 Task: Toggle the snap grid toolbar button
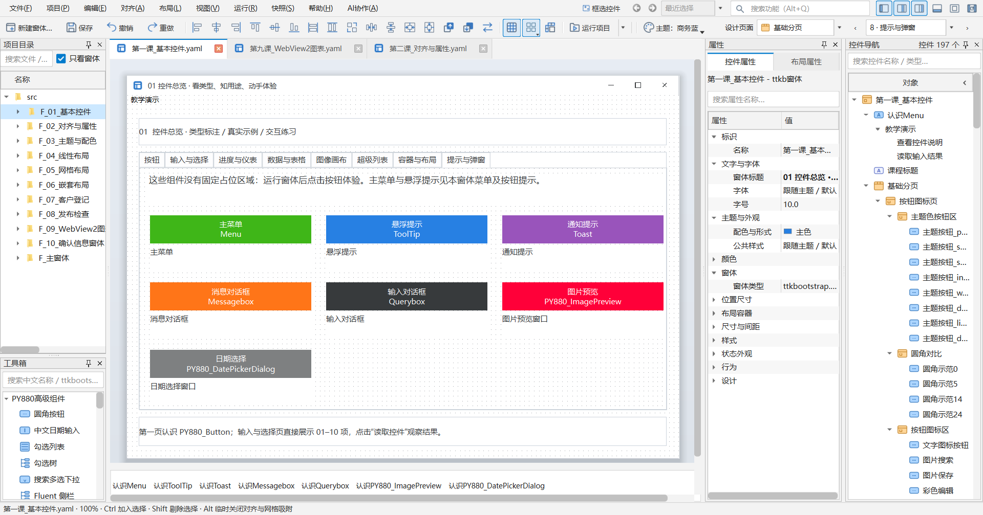531,28
